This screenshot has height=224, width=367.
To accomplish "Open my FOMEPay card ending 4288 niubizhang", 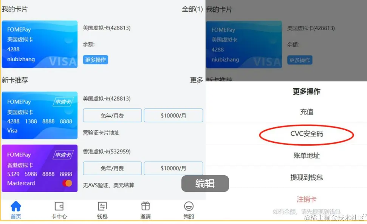I will (40, 44).
